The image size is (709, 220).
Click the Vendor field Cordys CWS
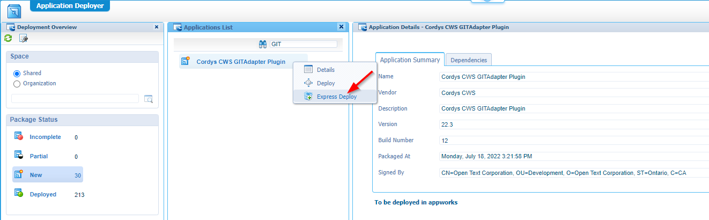(x=574, y=93)
